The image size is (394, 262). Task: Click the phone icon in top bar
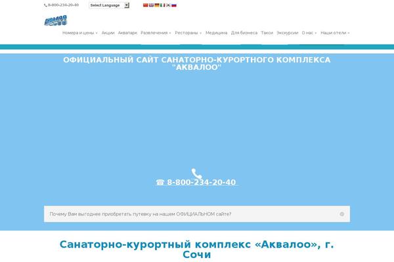45,5
